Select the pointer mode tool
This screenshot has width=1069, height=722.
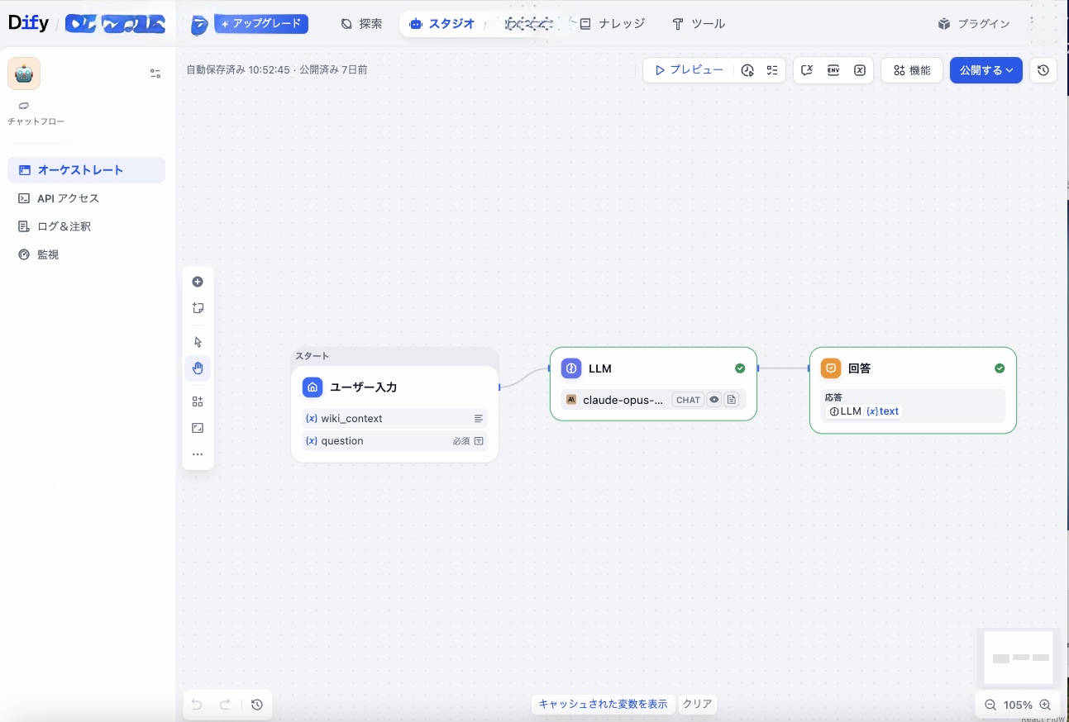click(x=198, y=342)
